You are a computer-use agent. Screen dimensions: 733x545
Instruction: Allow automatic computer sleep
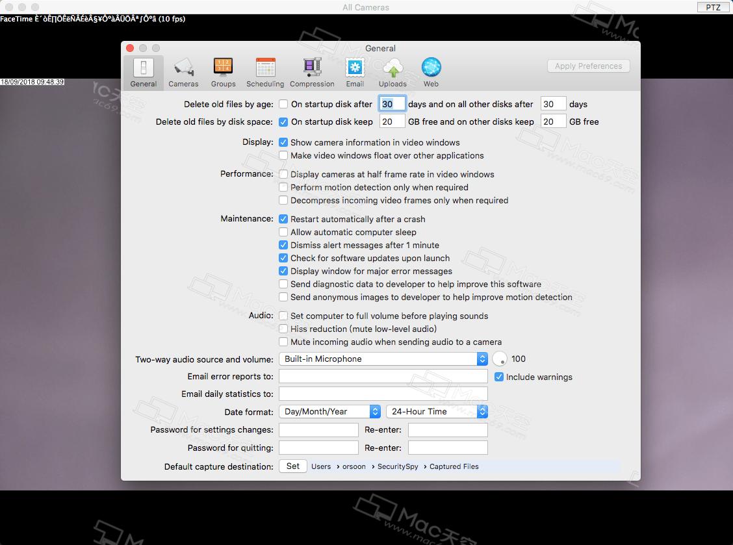[x=283, y=232]
